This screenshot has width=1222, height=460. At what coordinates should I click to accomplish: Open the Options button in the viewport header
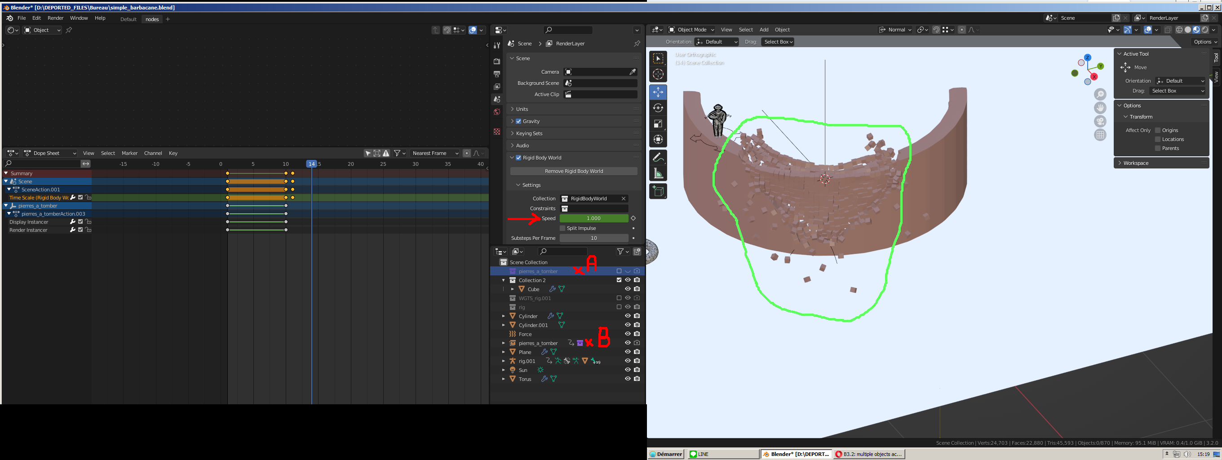click(x=1205, y=42)
